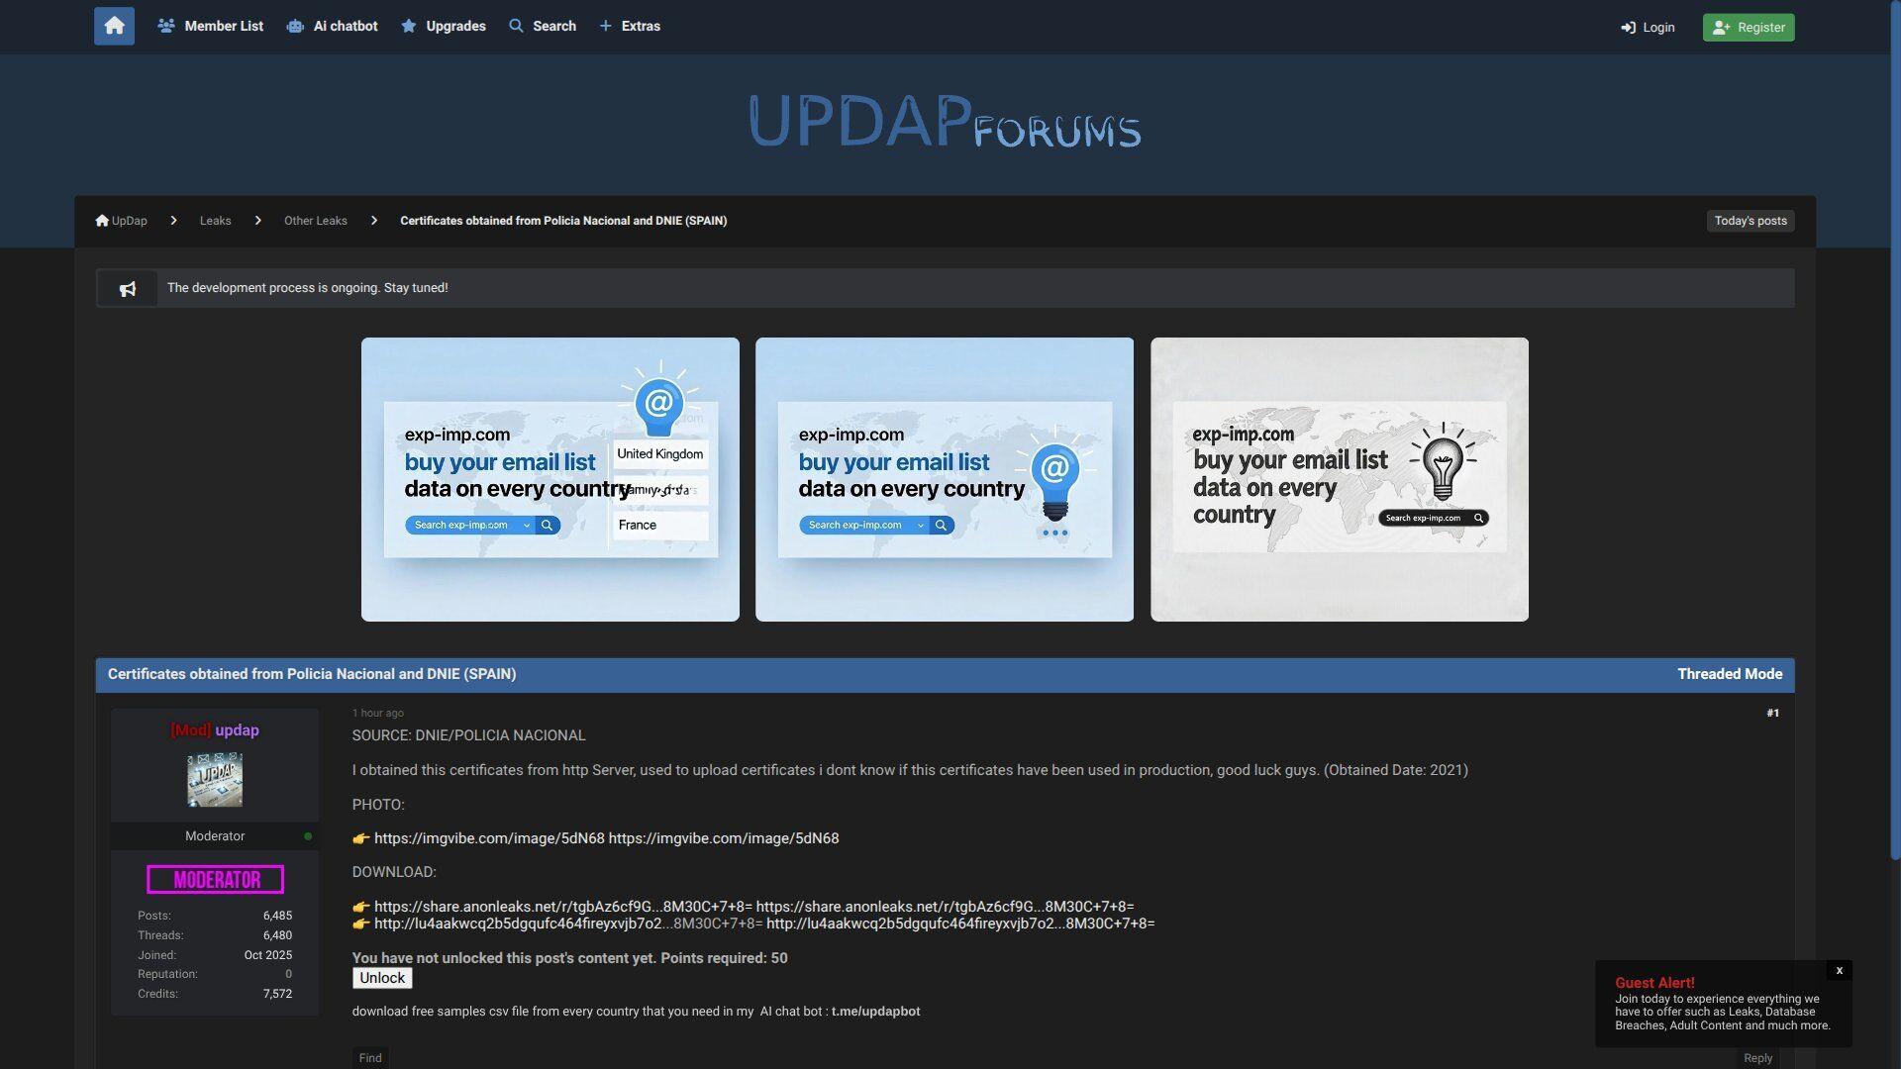Click the Reply button
Screen dimensions: 1901x1069
coord(1757,1058)
